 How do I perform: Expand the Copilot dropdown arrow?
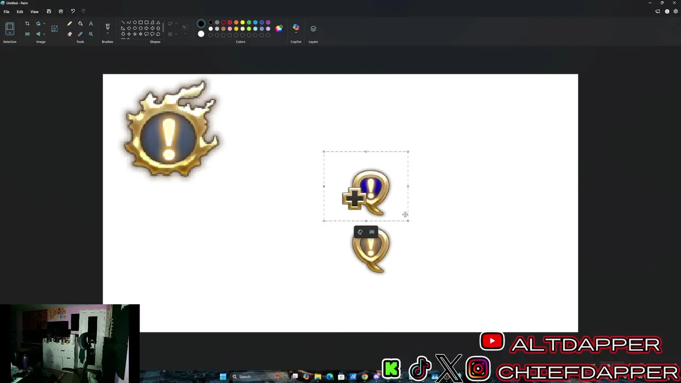(x=296, y=33)
